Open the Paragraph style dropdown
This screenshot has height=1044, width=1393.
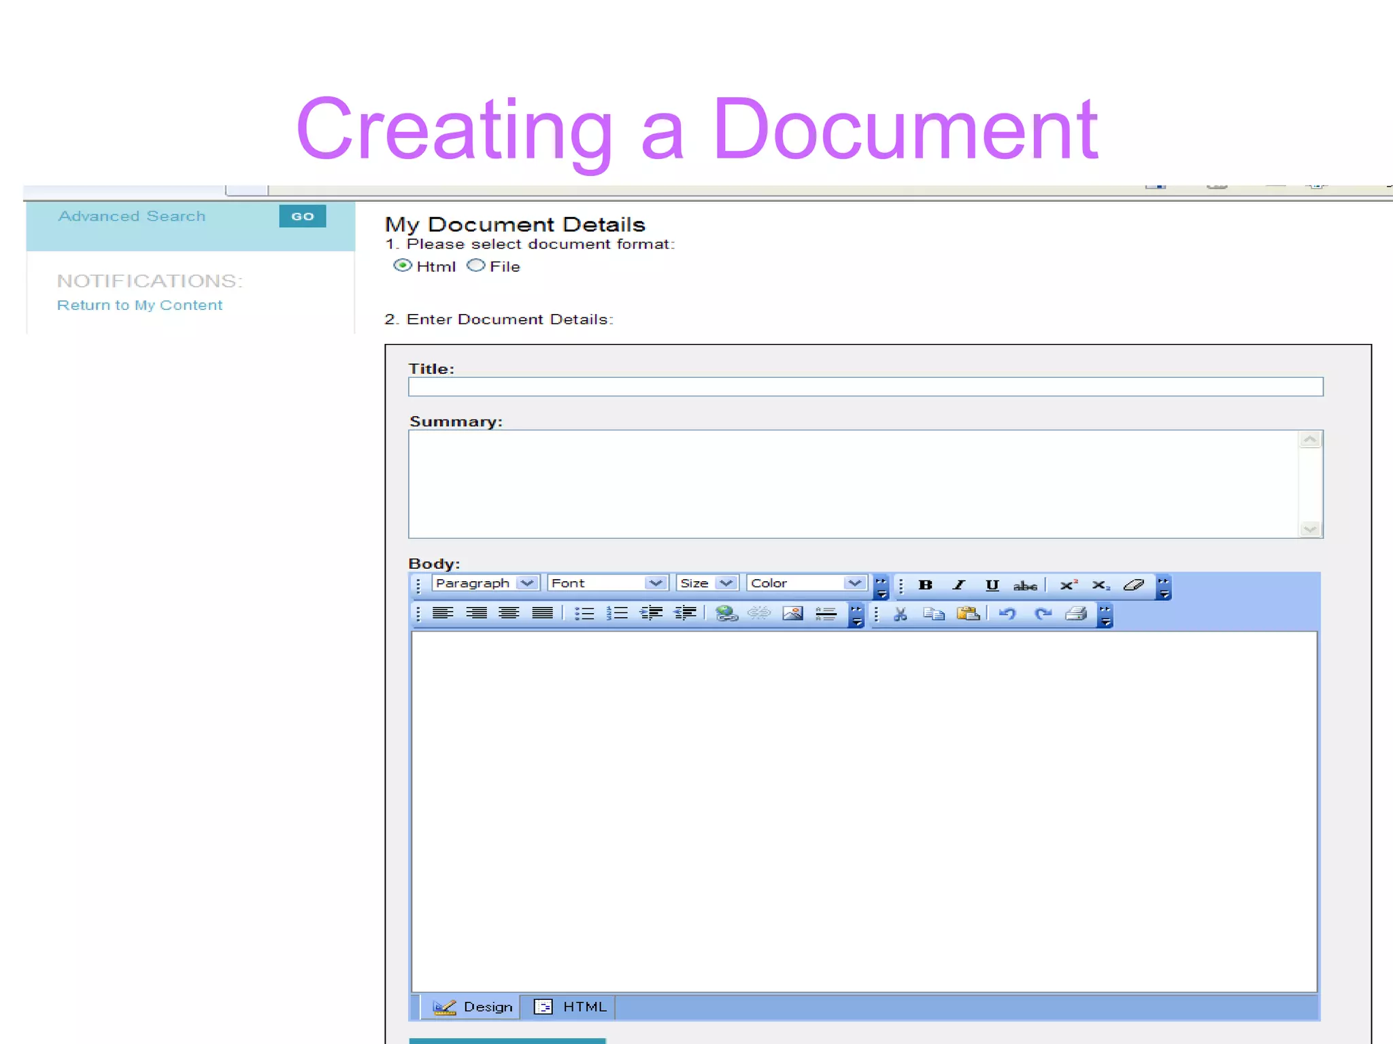point(486,583)
